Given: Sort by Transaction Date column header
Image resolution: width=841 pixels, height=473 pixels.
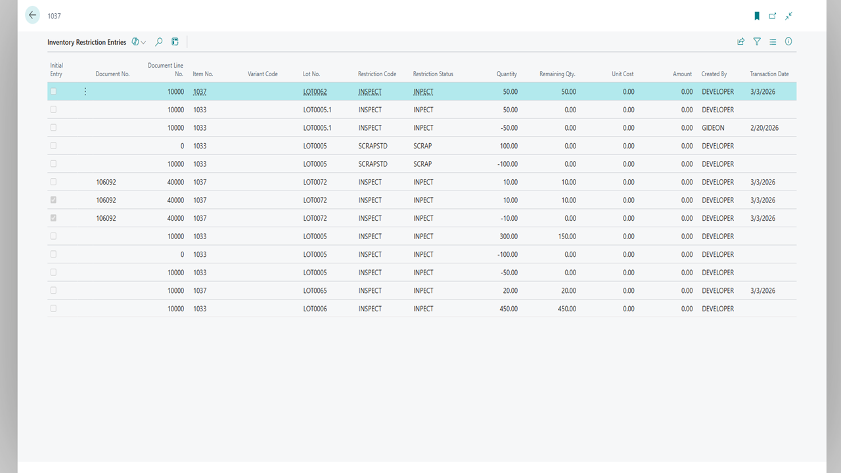Looking at the screenshot, I should pyautogui.click(x=769, y=74).
